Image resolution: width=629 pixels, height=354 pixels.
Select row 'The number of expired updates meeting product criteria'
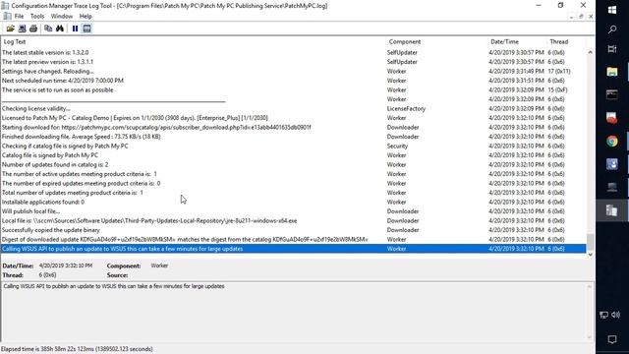[x=293, y=183]
